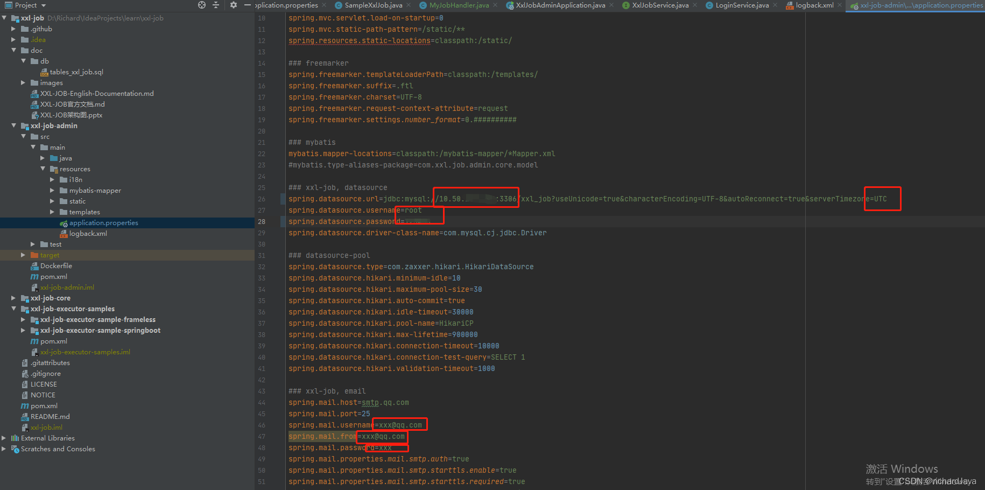Click spring.mail.port=25 line
Screen dimensions: 985x490
(x=329, y=414)
